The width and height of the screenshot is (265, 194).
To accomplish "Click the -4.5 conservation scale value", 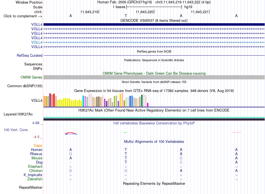I will 36,137.
